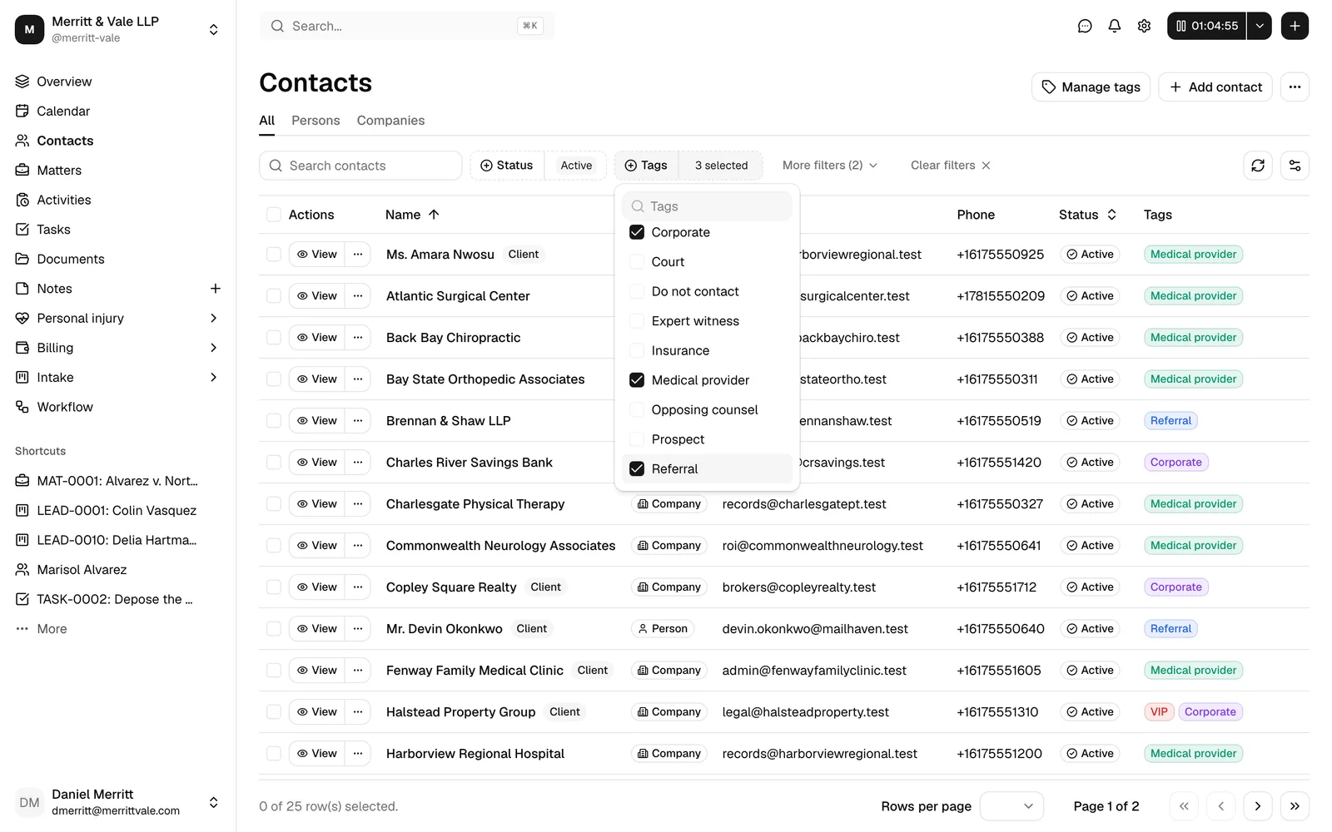Expand Intake section chevron
The width and height of the screenshot is (1332, 832).
213,377
